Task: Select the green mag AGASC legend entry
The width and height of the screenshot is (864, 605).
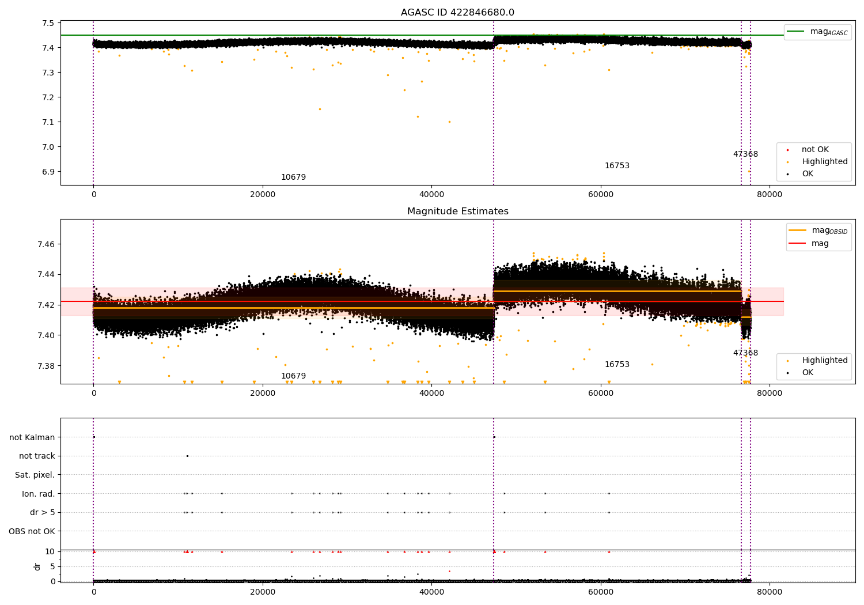Action: click(817, 32)
